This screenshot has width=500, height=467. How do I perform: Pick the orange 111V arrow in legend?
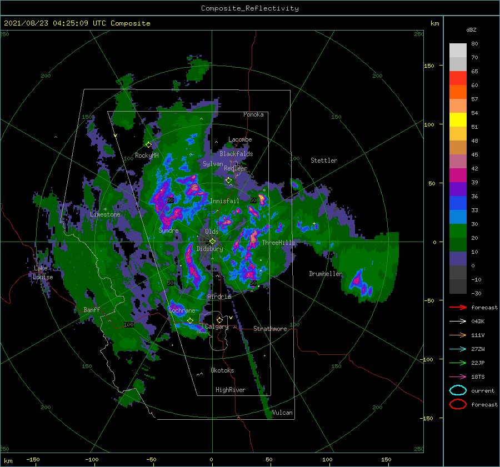coord(458,335)
